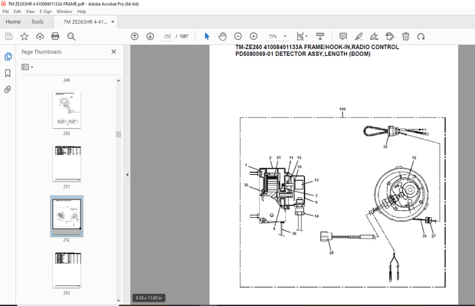
Task: Switch to the Tools tab
Action: click(x=38, y=21)
